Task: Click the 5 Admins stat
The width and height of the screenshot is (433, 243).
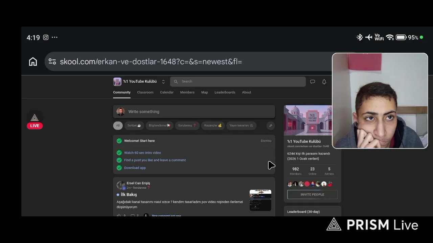Action: (x=329, y=171)
